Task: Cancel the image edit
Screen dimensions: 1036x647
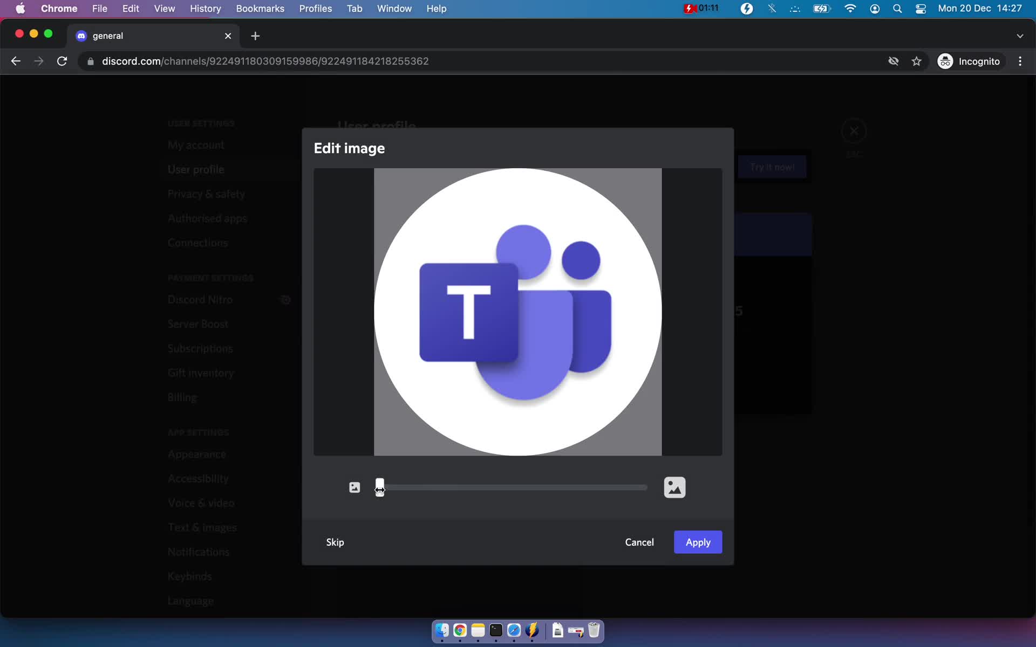Action: [x=639, y=542]
